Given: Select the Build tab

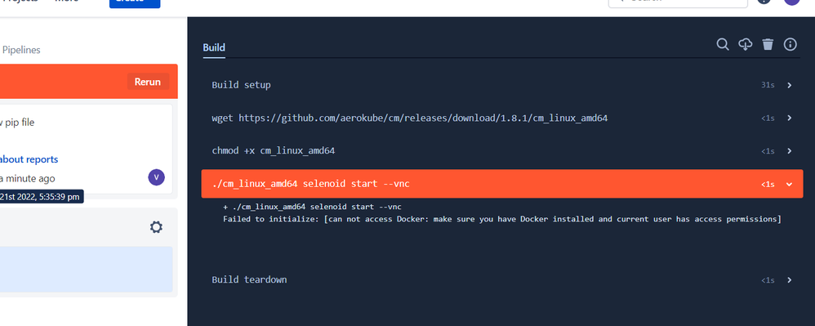Looking at the screenshot, I should click(214, 48).
